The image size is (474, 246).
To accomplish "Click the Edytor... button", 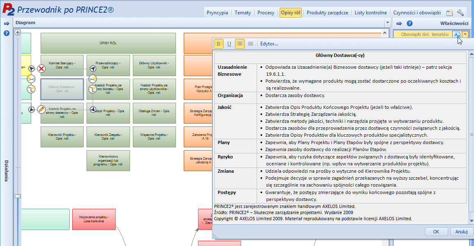I will click(x=269, y=44).
